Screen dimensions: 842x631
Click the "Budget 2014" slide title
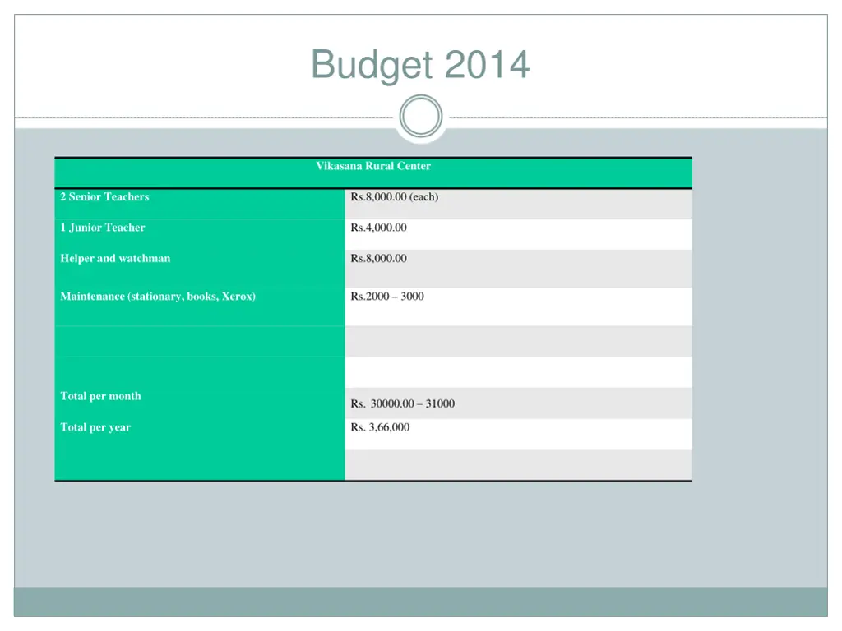pyautogui.click(x=420, y=64)
